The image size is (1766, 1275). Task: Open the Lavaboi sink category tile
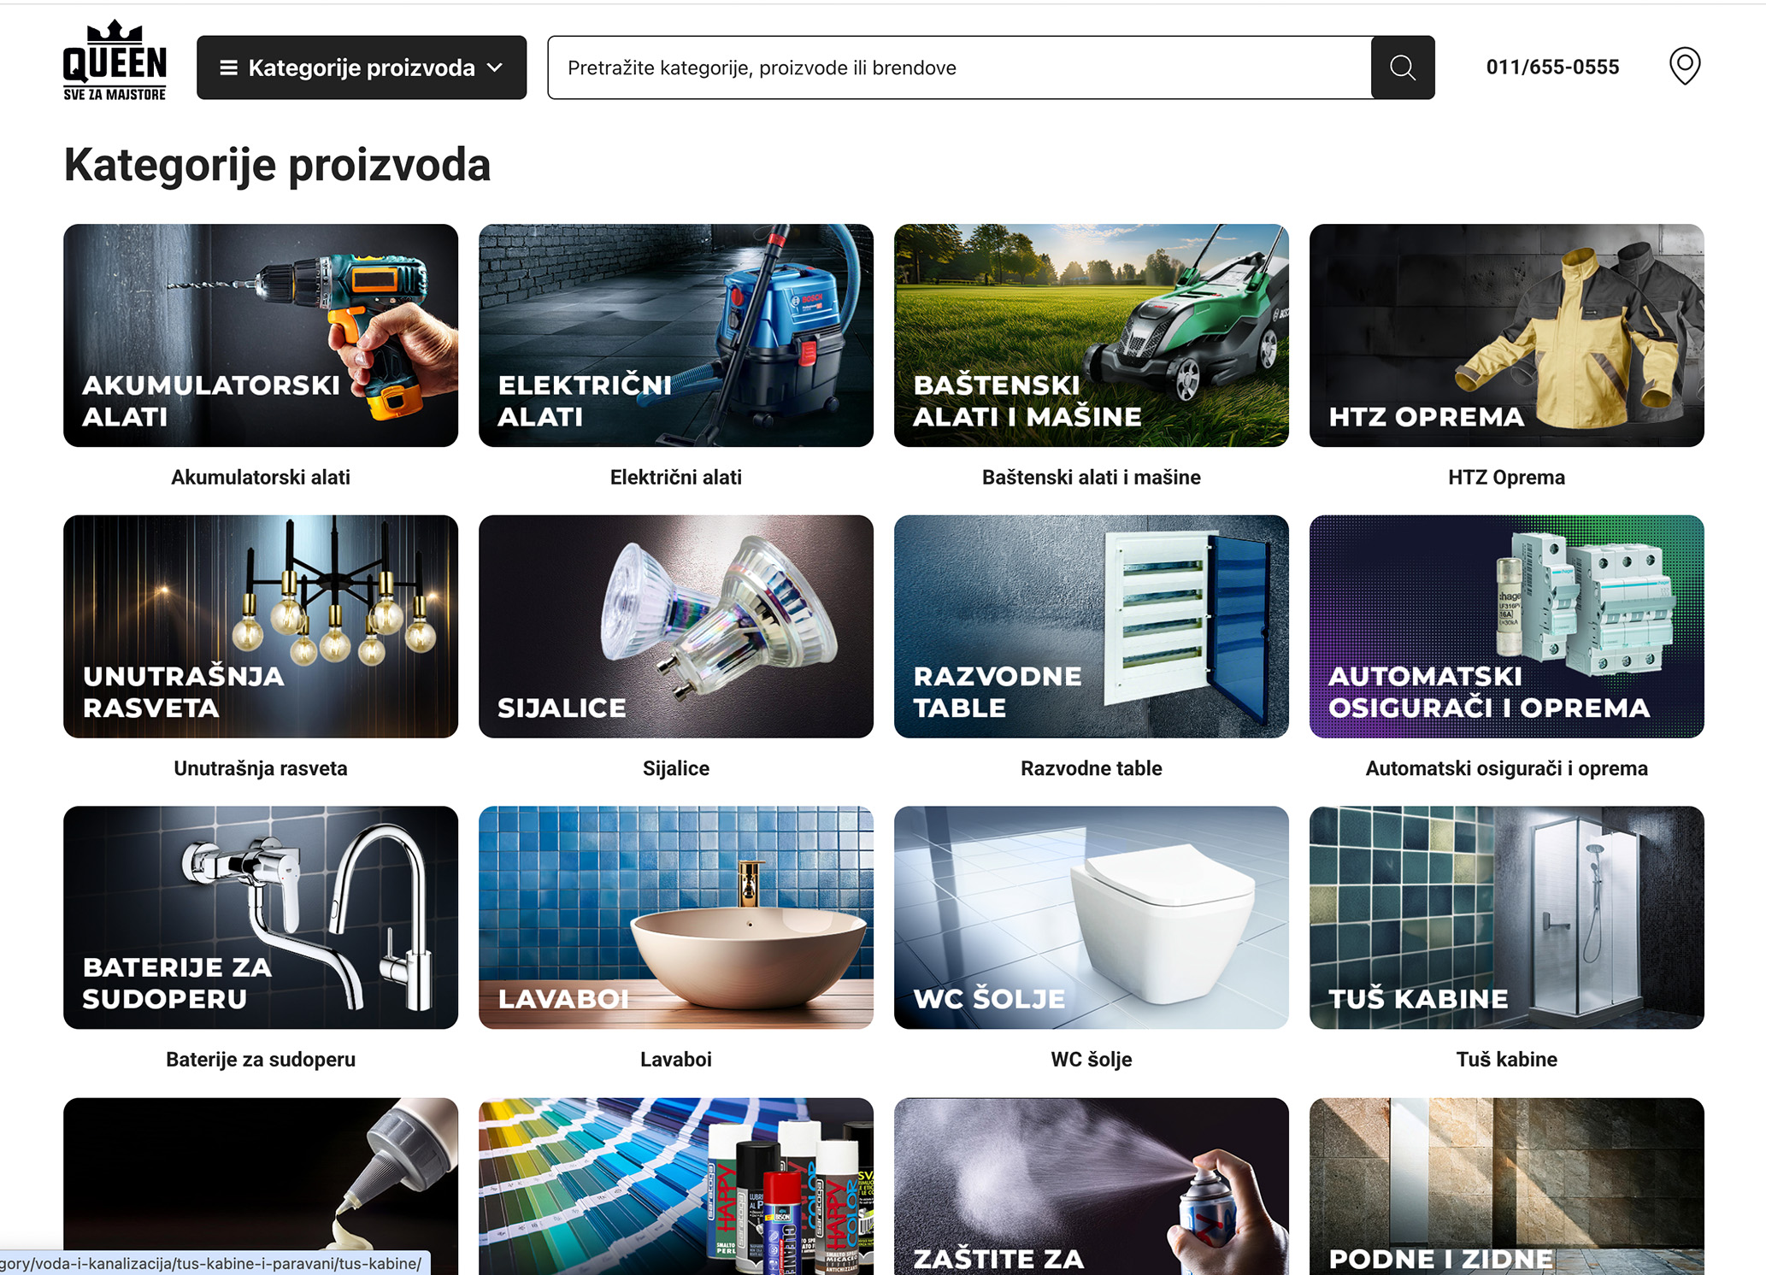click(x=675, y=917)
